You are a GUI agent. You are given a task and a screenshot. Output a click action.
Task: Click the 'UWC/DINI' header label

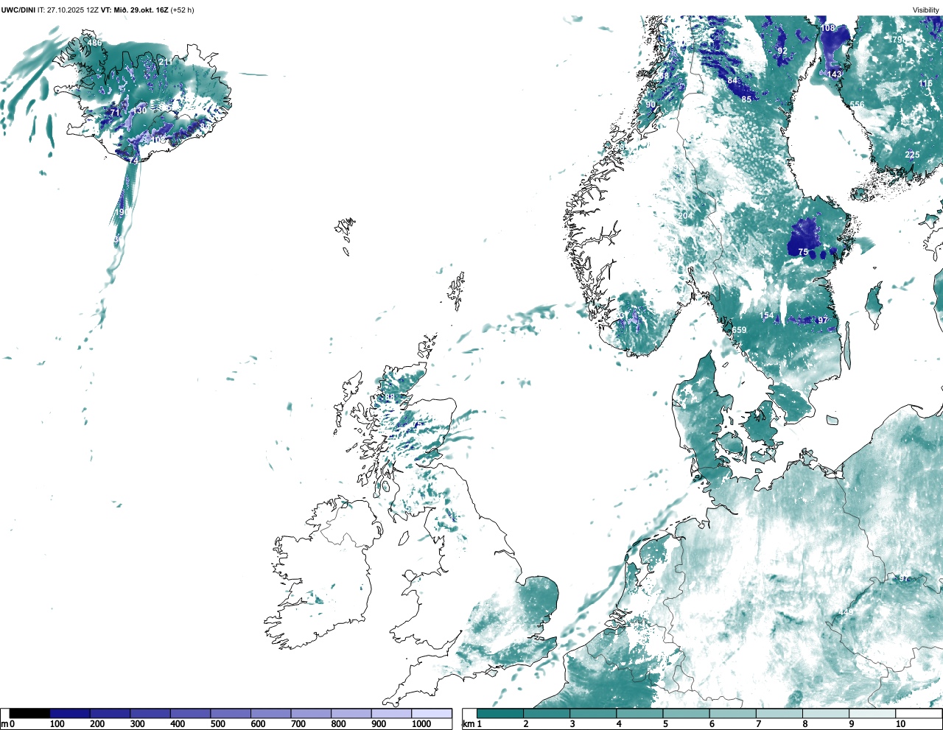18,10
